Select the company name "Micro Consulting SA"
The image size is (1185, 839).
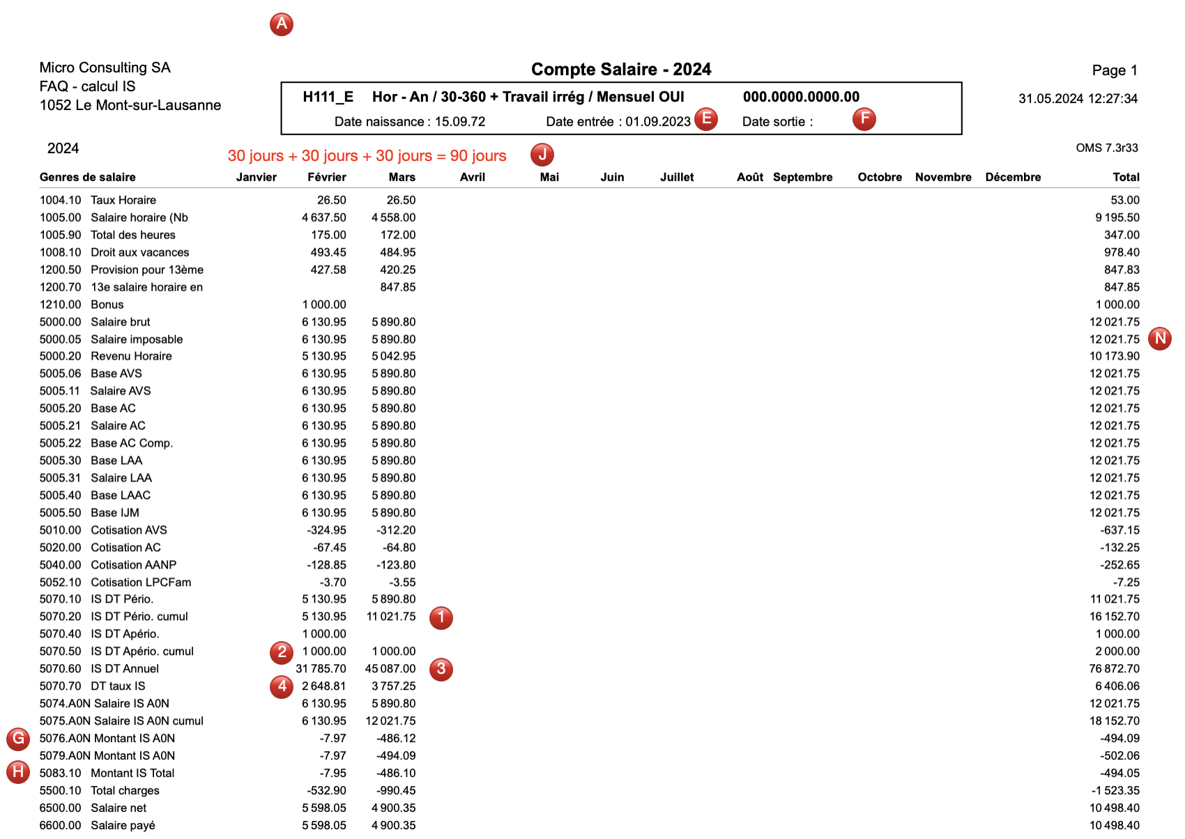coord(105,68)
